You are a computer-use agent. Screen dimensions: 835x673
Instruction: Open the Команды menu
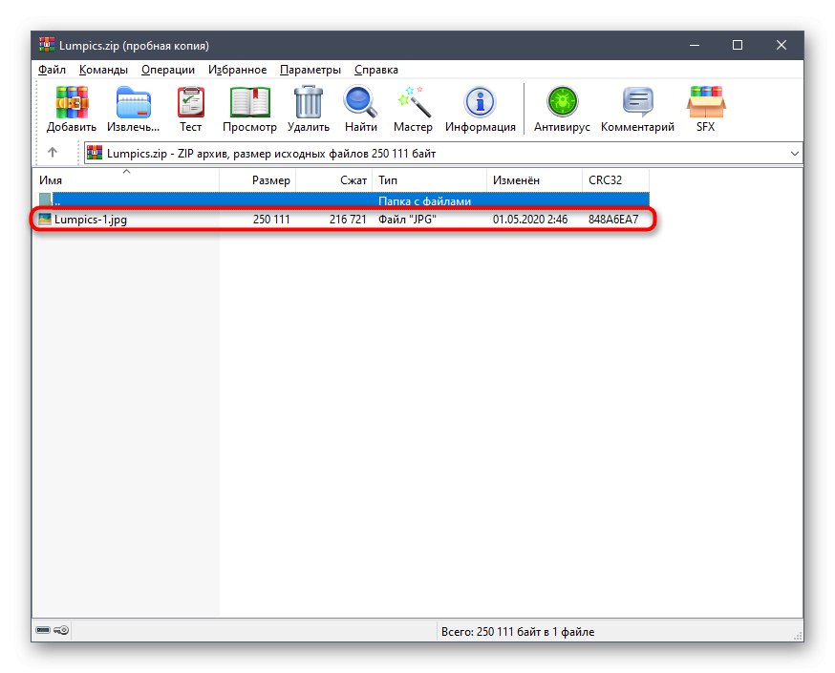103,70
